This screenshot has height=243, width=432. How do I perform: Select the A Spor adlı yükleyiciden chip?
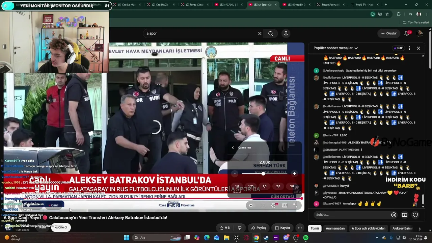pyautogui.click(x=369, y=228)
